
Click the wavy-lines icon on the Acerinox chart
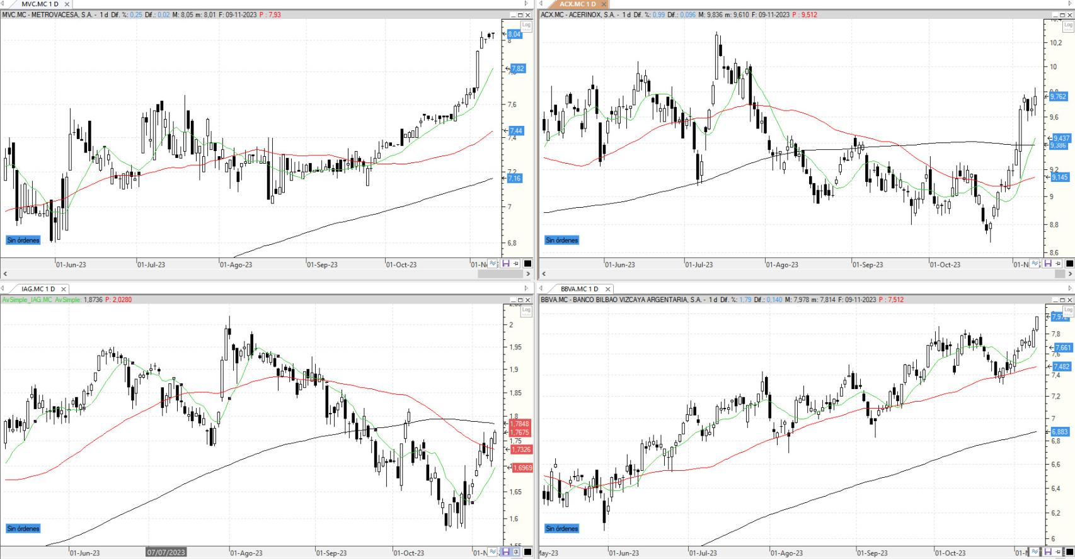point(1036,264)
